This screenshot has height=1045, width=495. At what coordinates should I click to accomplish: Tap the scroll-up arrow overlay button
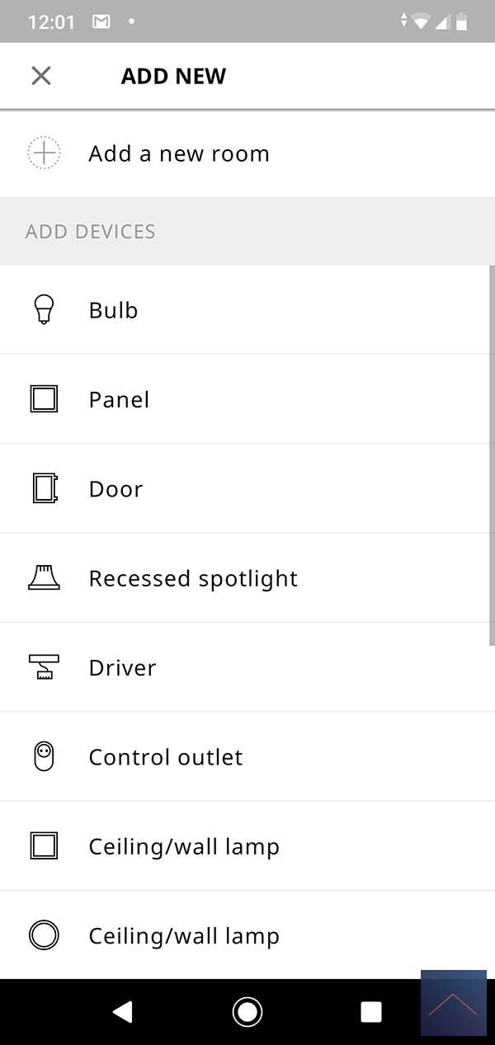453,1002
